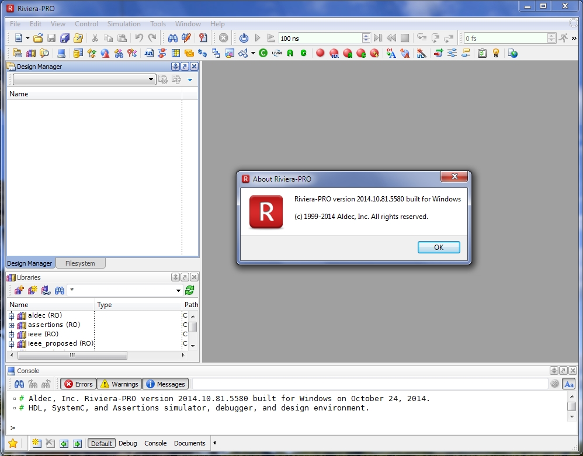Click the yellow star favorites icon at bottom

point(13,443)
